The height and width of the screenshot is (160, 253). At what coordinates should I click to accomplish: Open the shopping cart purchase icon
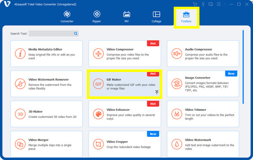click(195, 4)
